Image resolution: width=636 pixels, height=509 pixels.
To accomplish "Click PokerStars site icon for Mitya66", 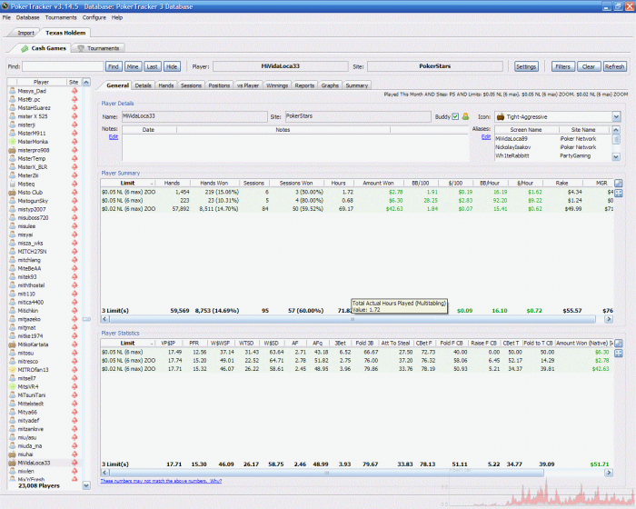I will (75, 413).
